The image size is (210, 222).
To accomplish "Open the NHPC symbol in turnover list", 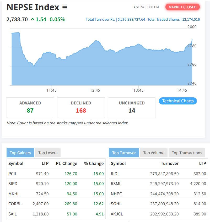I will pyautogui.click(x=116, y=194).
